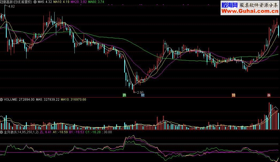Click the MA5: 4.32 label
280x162 pixels.
(x=45, y=2)
